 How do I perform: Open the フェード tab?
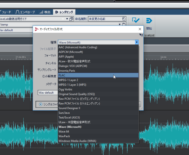(6, 12)
